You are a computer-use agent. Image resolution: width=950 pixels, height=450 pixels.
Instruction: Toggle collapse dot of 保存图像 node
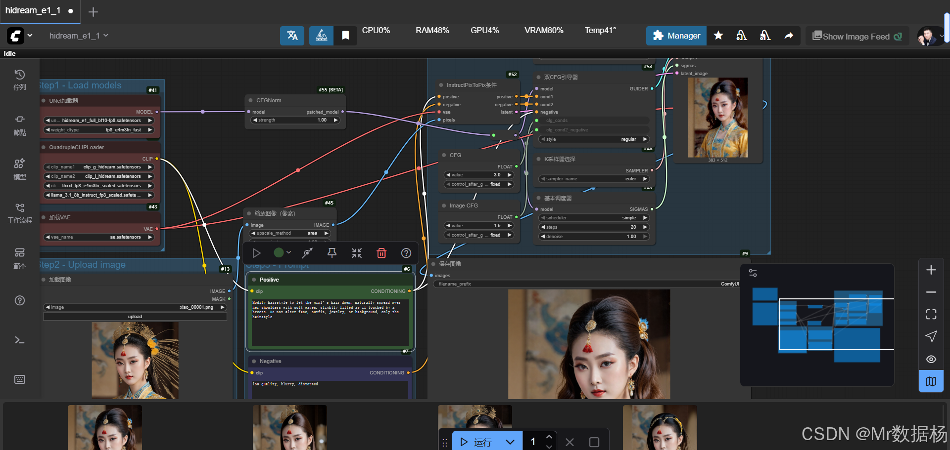click(x=433, y=264)
